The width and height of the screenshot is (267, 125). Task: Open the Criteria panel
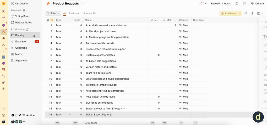[257, 4]
